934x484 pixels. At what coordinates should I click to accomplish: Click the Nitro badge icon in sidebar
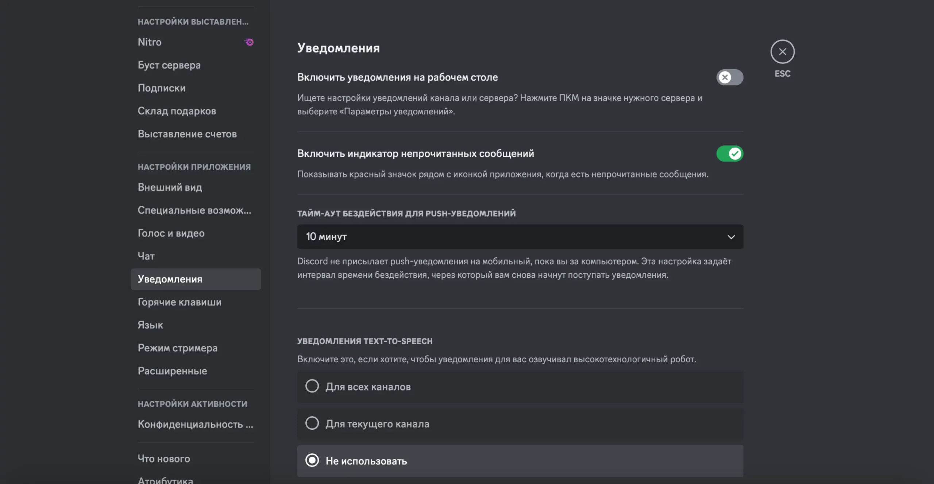249,42
